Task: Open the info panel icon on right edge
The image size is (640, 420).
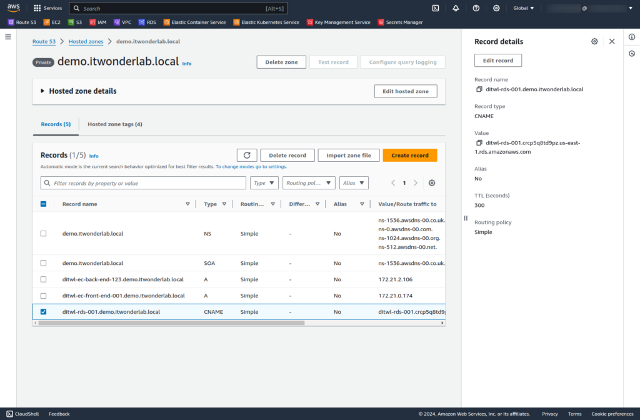Action: click(x=632, y=37)
